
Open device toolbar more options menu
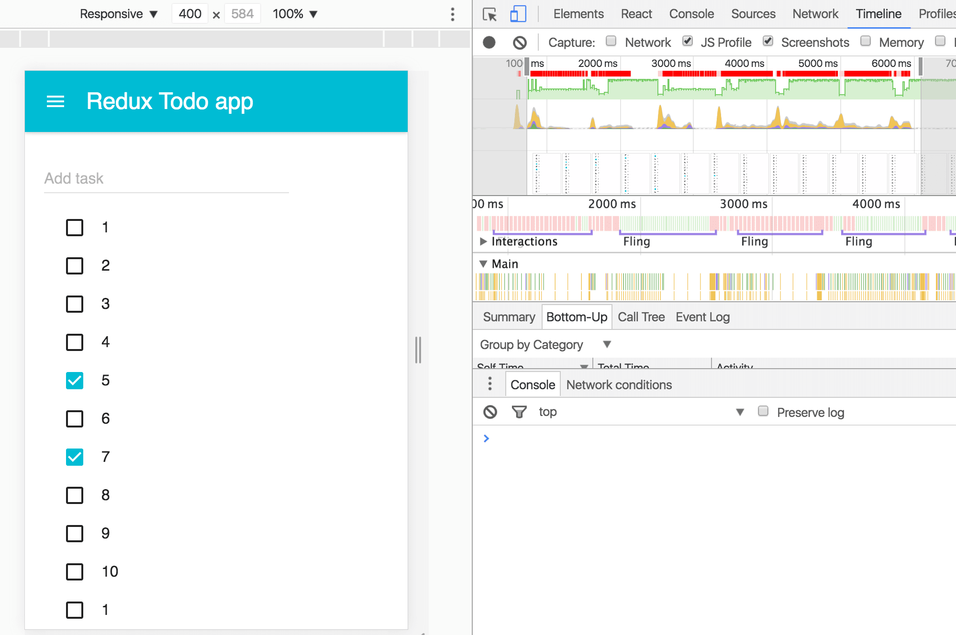click(452, 14)
